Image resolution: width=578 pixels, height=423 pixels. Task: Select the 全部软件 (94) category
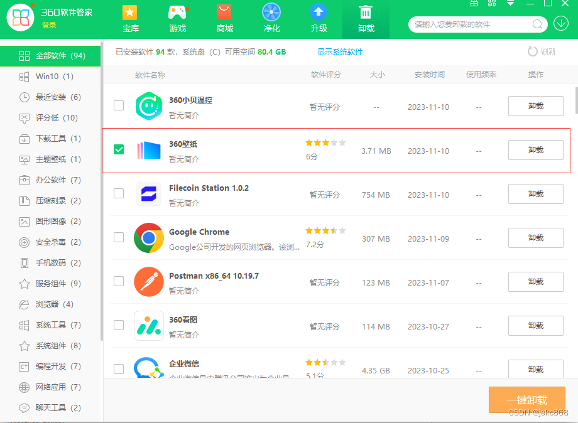tap(50, 56)
